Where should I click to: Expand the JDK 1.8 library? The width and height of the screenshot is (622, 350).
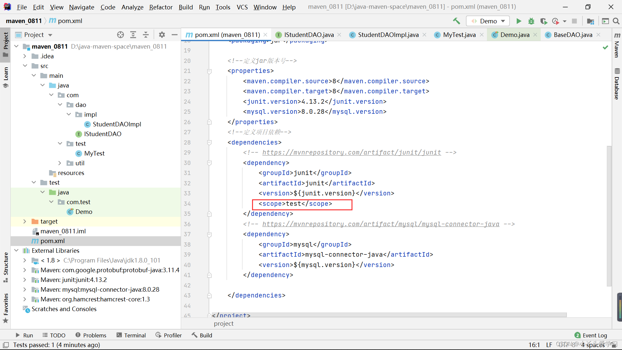point(25,260)
